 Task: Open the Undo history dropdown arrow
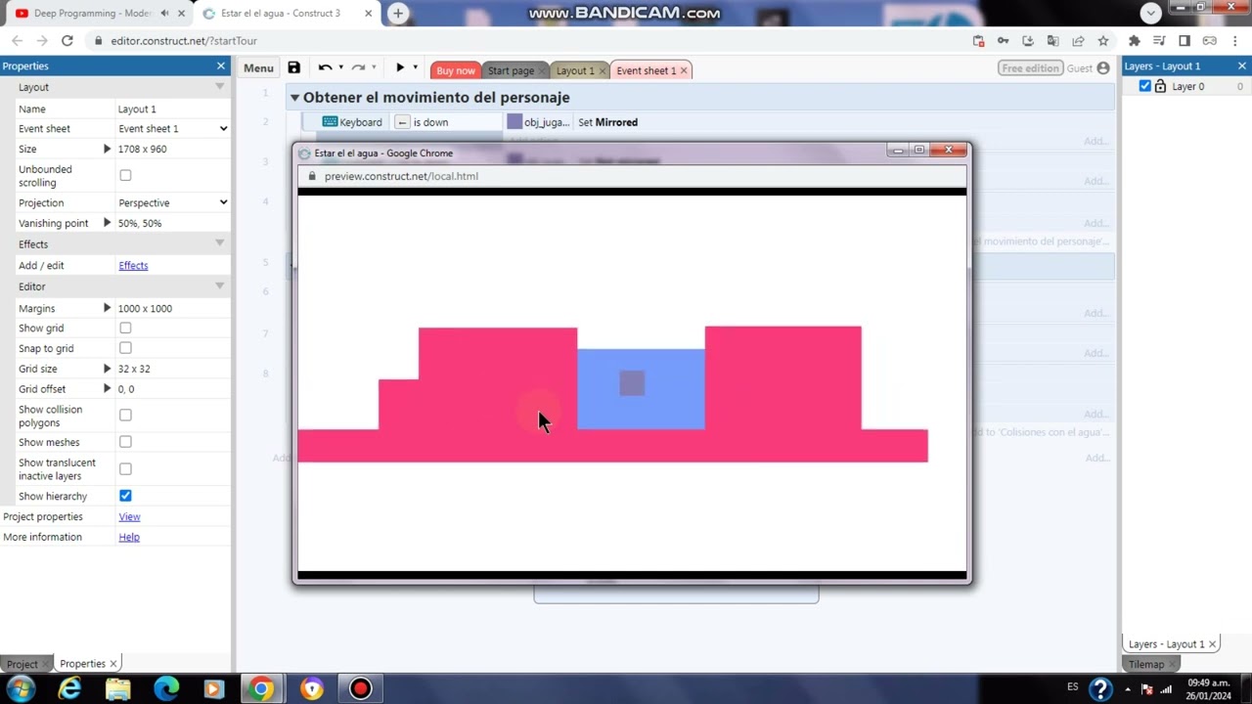tap(340, 67)
